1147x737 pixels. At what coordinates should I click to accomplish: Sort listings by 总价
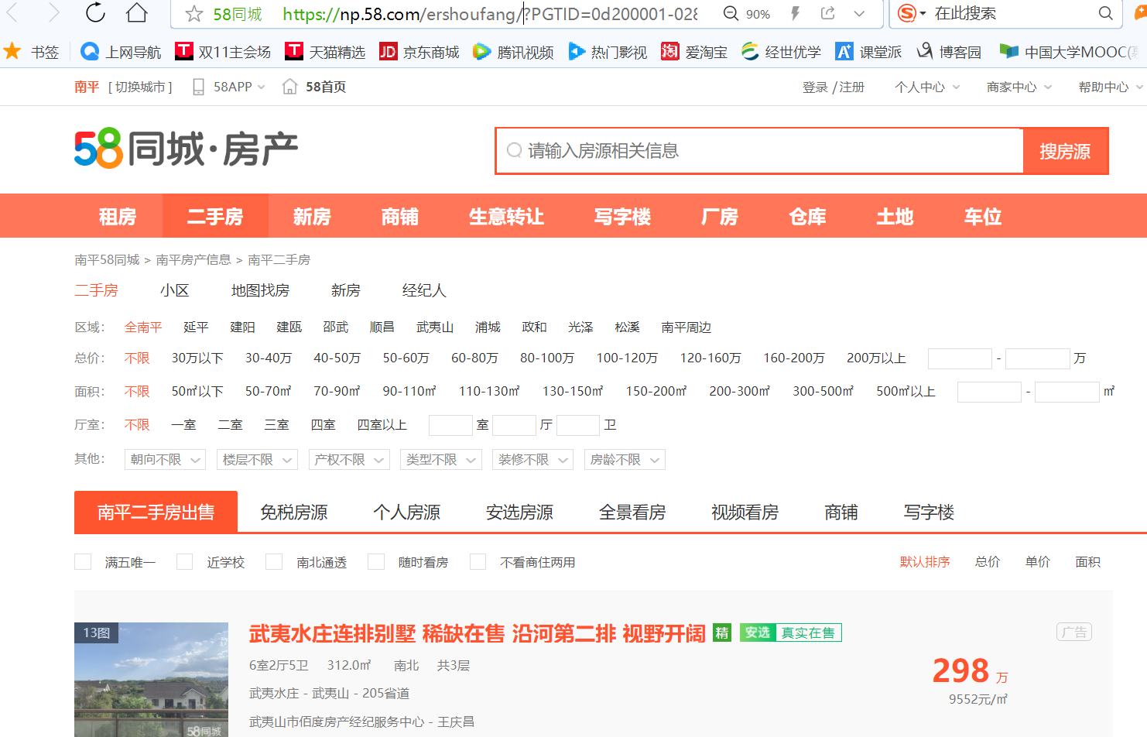[x=988, y=562]
